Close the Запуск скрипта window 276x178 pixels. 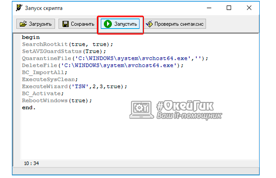[x=249, y=8]
